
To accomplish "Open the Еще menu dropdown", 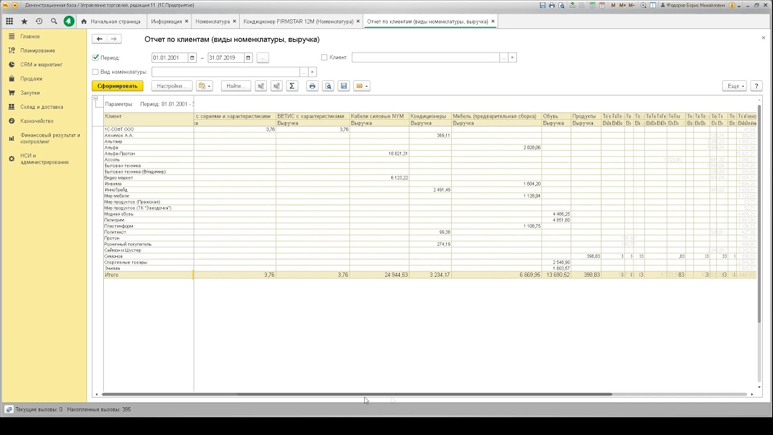I will tap(734, 86).
